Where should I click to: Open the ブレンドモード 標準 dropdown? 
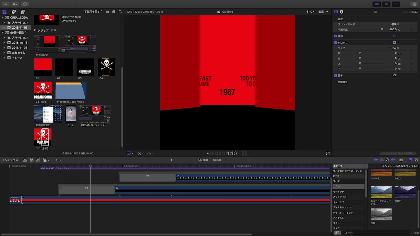[x=395, y=24]
